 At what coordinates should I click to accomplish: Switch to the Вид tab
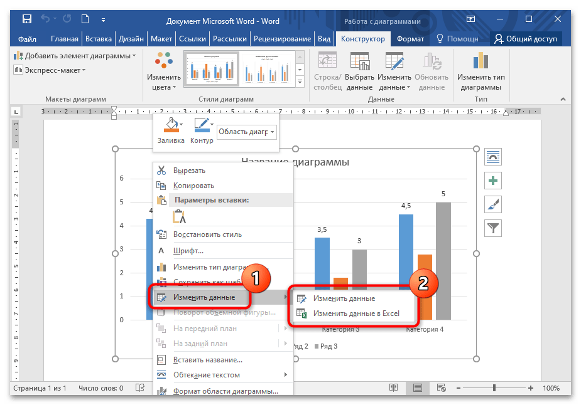click(324, 39)
